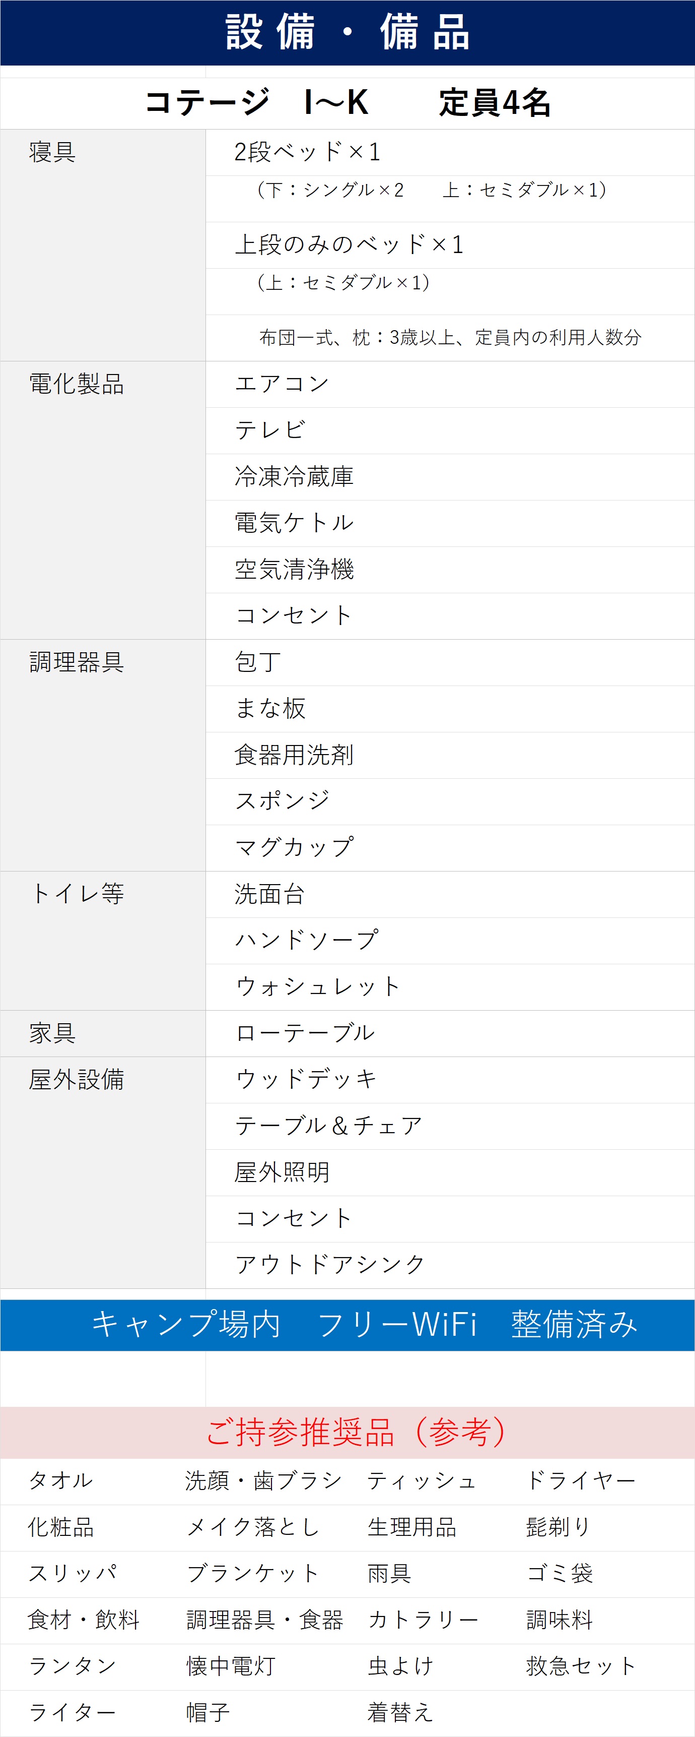695x1737 pixels.
Task: Click the エアコン entry
Action: click(282, 385)
